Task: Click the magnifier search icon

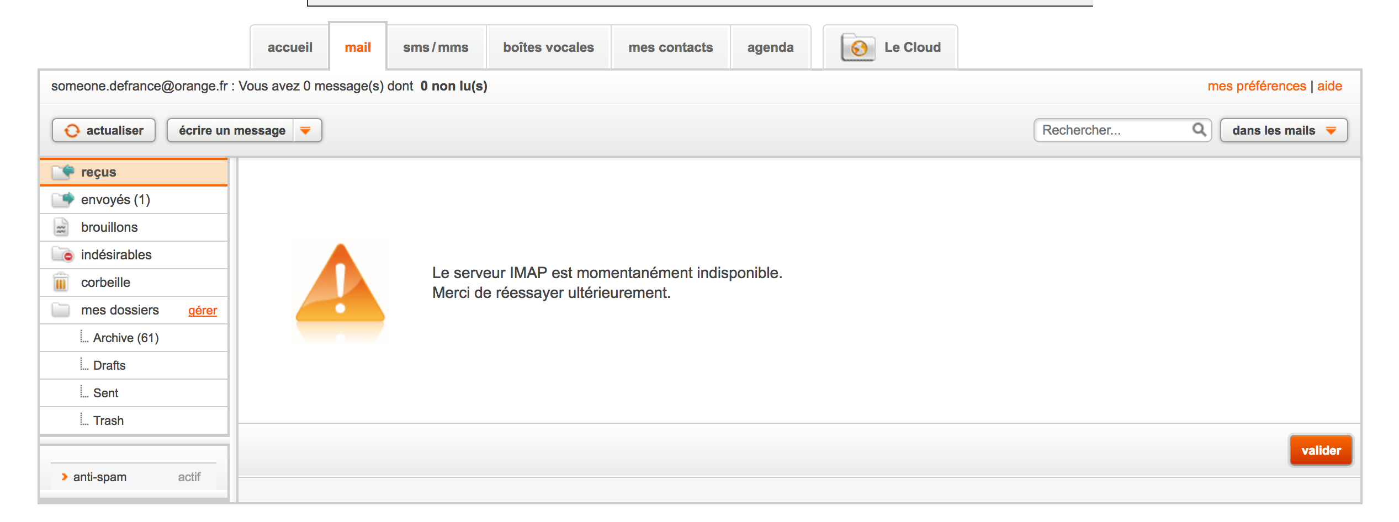Action: 1199,130
